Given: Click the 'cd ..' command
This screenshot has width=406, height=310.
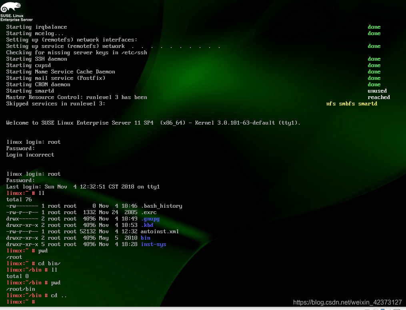Looking at the screenshot, I should tap(59, 296).
